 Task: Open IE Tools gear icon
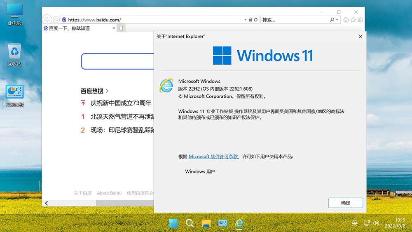[x=360, y=20]
